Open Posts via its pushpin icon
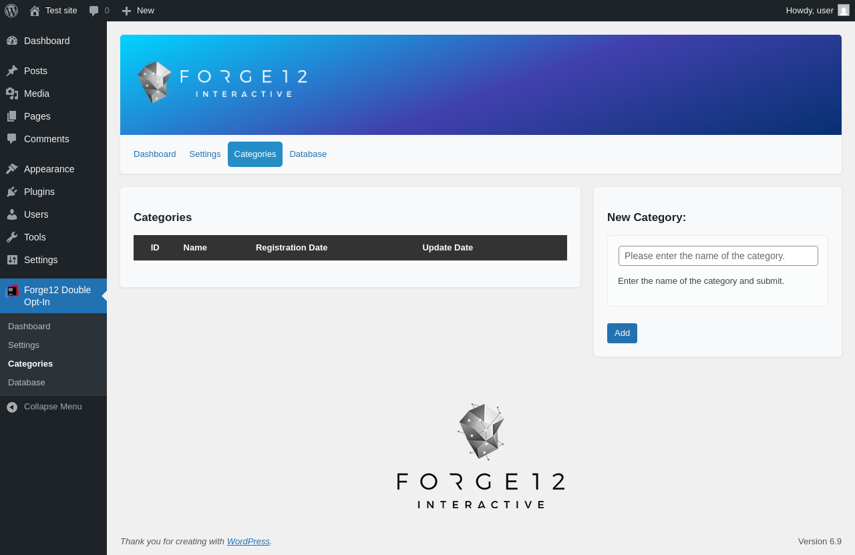 [x=12, y=71]
